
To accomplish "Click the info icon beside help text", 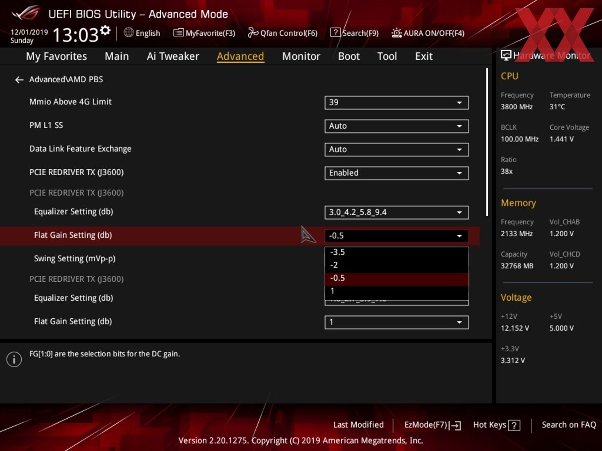I will (14, 359).
